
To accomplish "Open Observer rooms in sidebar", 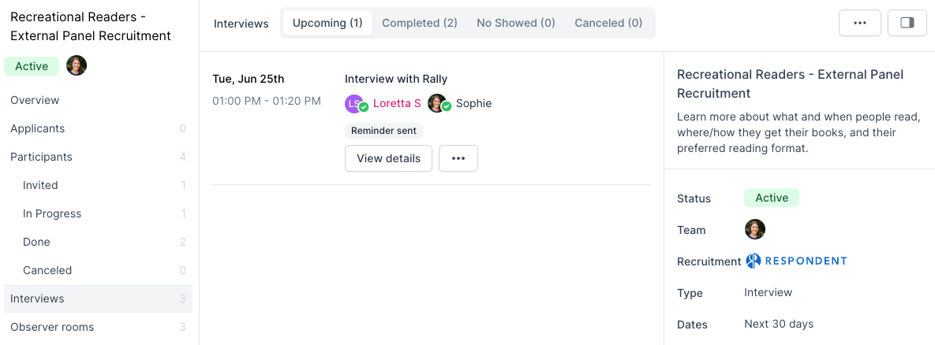I will tap(52, 327).
